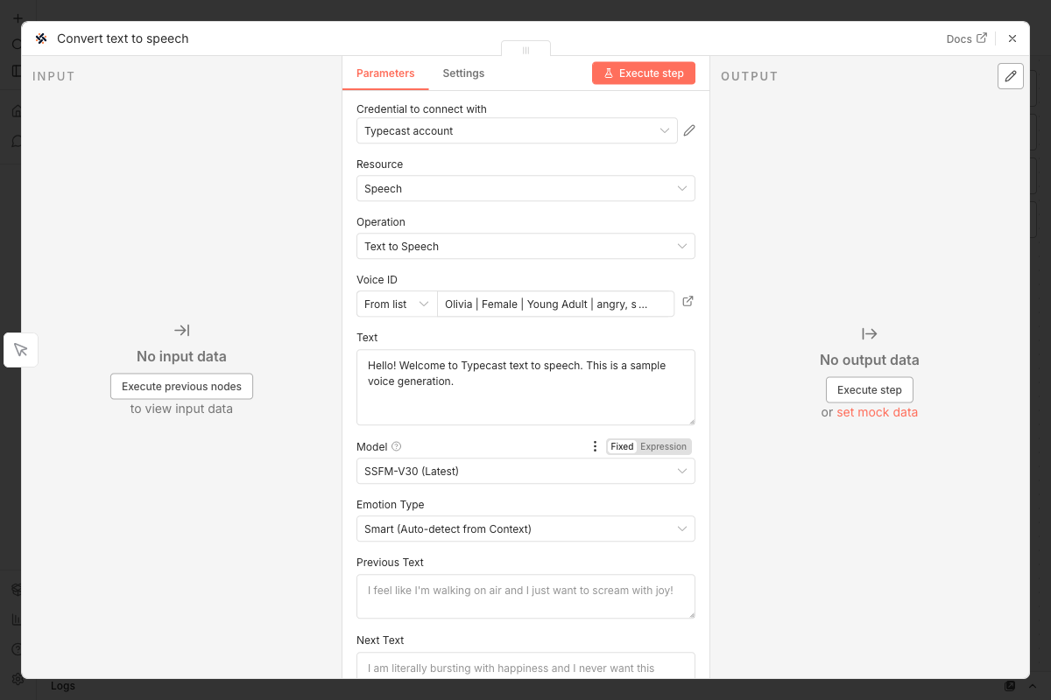Edit the Typecast account credential via pencil icon
Viewport: 1051px width, 700px height.
click(688, 129)
